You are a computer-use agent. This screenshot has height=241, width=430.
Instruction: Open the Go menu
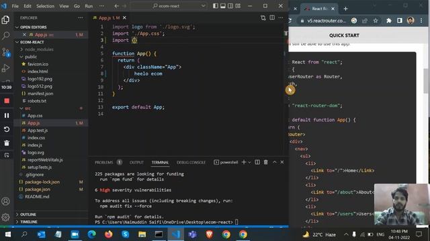[x=77, y=6]
